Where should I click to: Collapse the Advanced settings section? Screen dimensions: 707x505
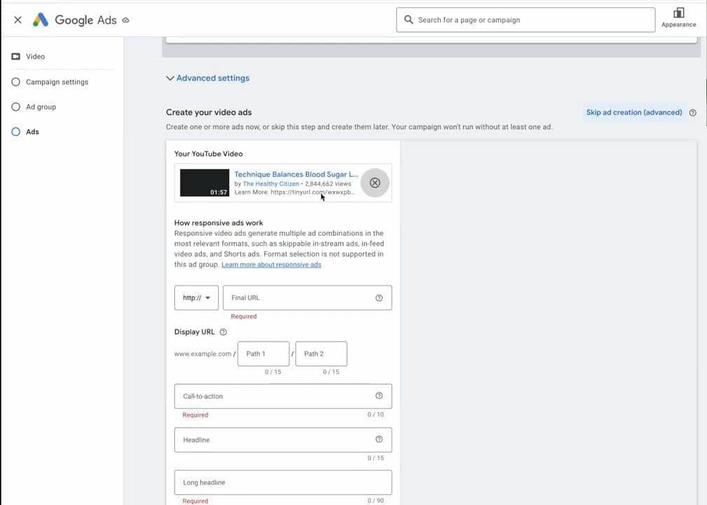point(207,78)
